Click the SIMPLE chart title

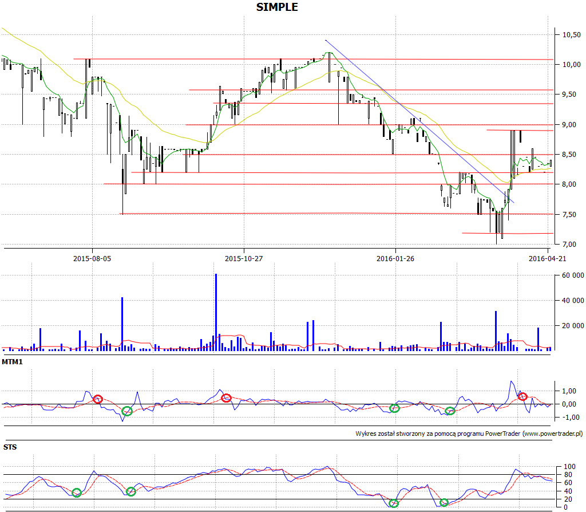[277, 7]
